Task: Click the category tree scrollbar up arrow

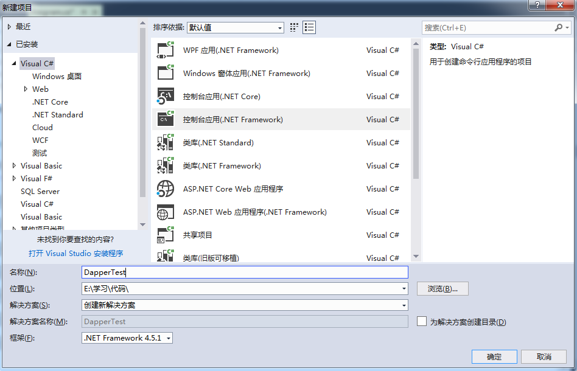Action: 143,23
